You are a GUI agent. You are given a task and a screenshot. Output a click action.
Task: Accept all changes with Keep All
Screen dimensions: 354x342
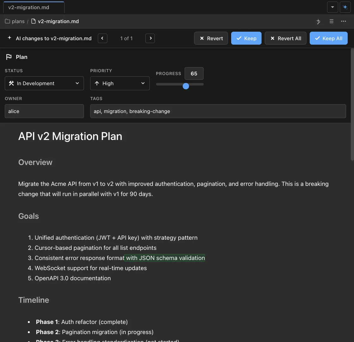(x=328, y=38)
